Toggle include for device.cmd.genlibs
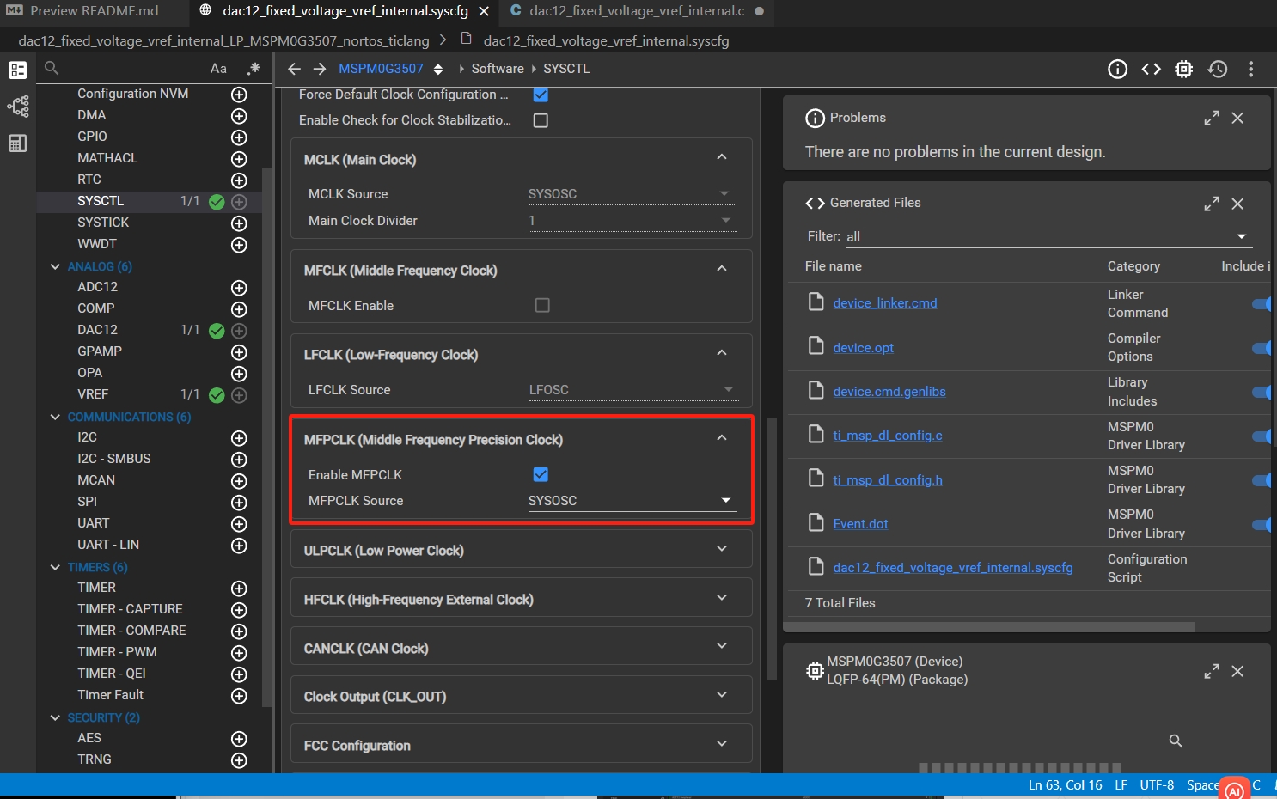The height and width of the screenshot is (799, 1277). click(1262, 392)
